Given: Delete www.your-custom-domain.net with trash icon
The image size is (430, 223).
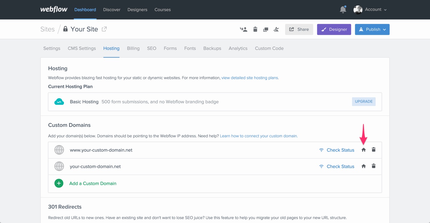Looking at the screenshot, I should pyautogui.click(x=374, y=150).
